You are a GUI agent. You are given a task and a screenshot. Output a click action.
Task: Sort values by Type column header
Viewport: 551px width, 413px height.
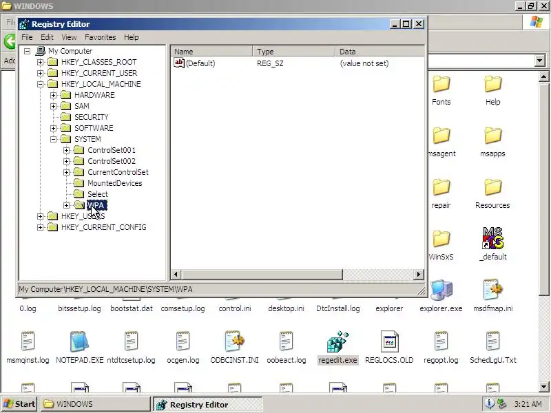294,51
